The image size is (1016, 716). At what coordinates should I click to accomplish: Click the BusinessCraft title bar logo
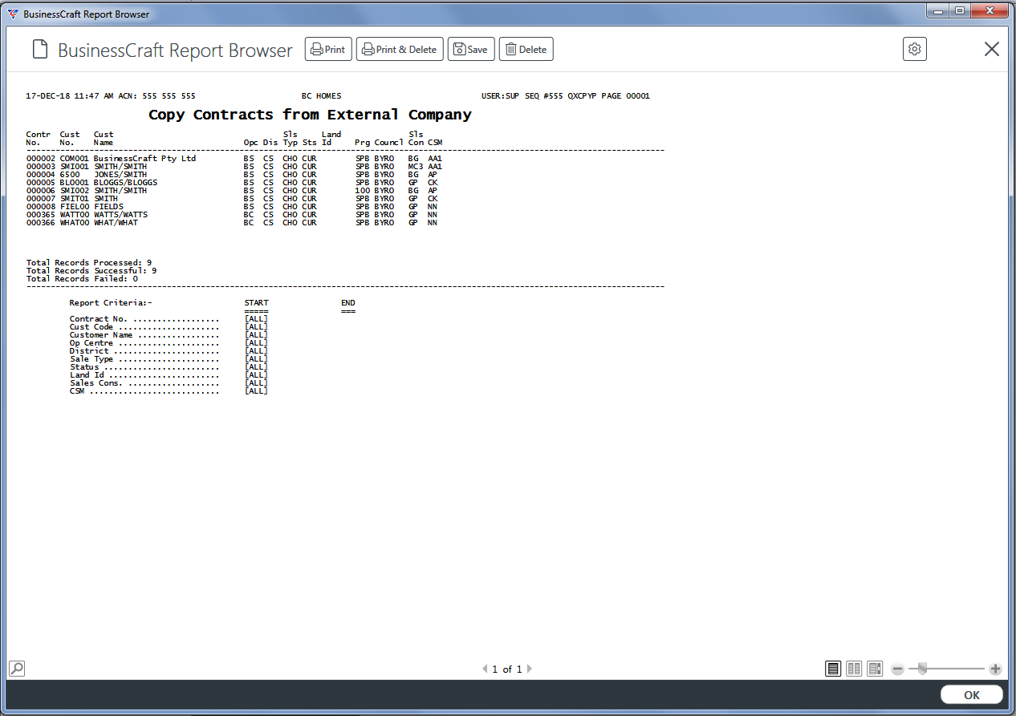[x=13, y=14]
